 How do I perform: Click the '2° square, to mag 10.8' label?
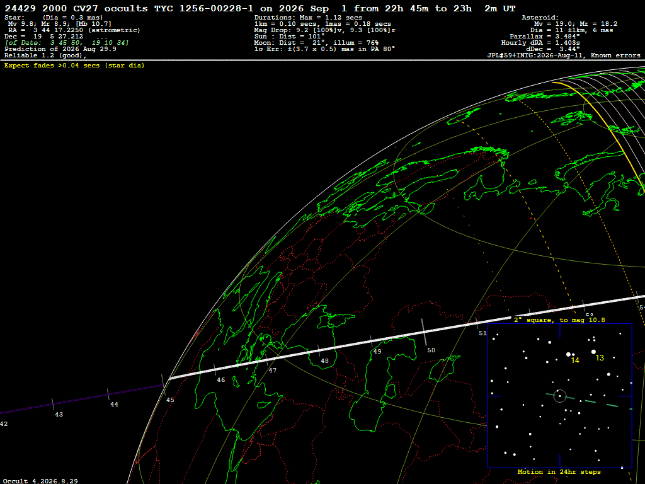click(x=559, y=320)
